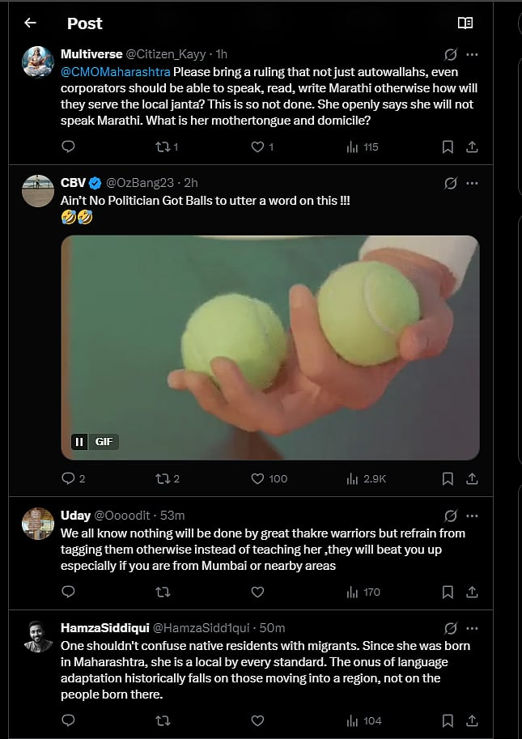This screenshot has height=739, width=522.
Task: Expand the three-dot menu on Uday's post
Action: coord(473,516)
